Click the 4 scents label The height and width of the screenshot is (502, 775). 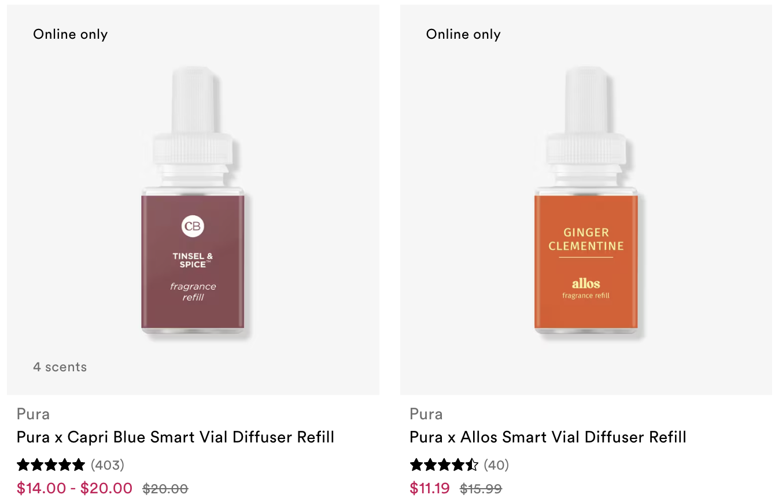tap(60, 367)
